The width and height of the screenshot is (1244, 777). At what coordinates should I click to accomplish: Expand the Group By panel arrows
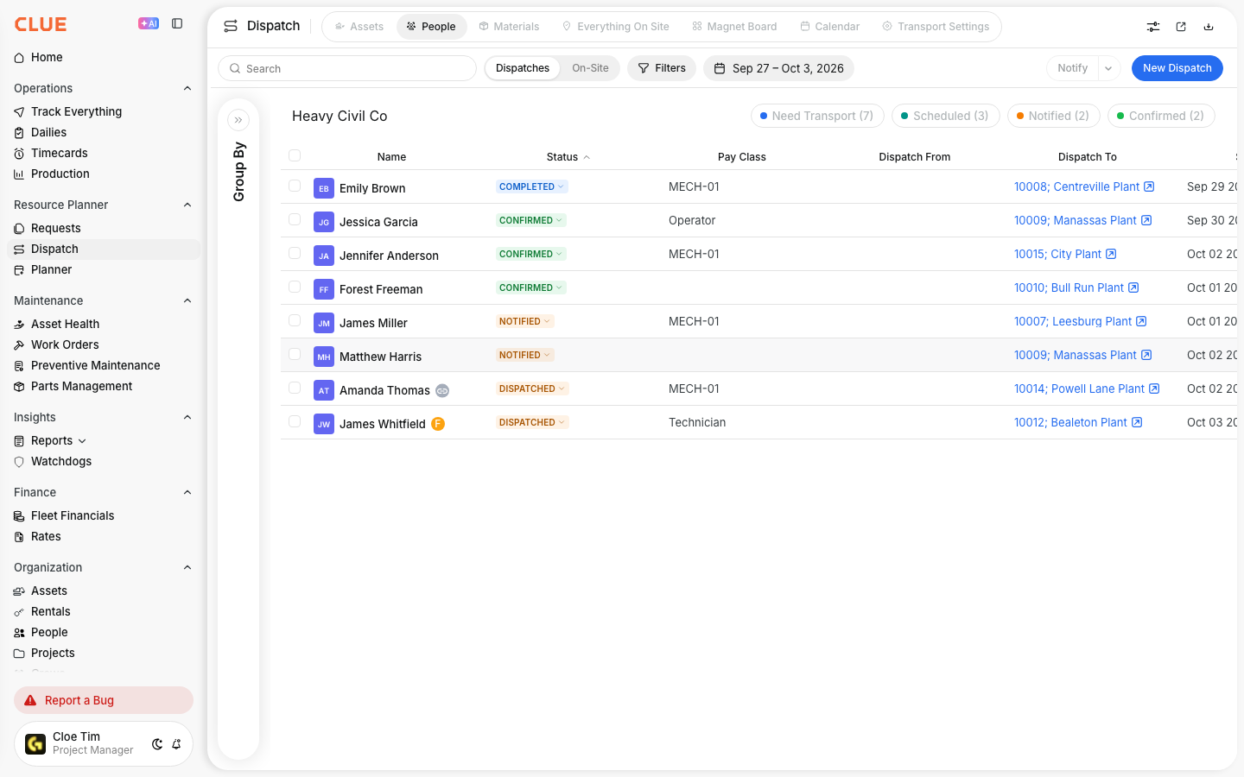pyautogui.click(x=238, y=120)
